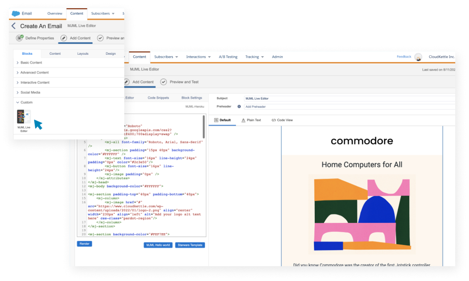Go to the Preview and Test step
Screen dimensions: 469x281
pyautogui.click(x=180, y=82)
